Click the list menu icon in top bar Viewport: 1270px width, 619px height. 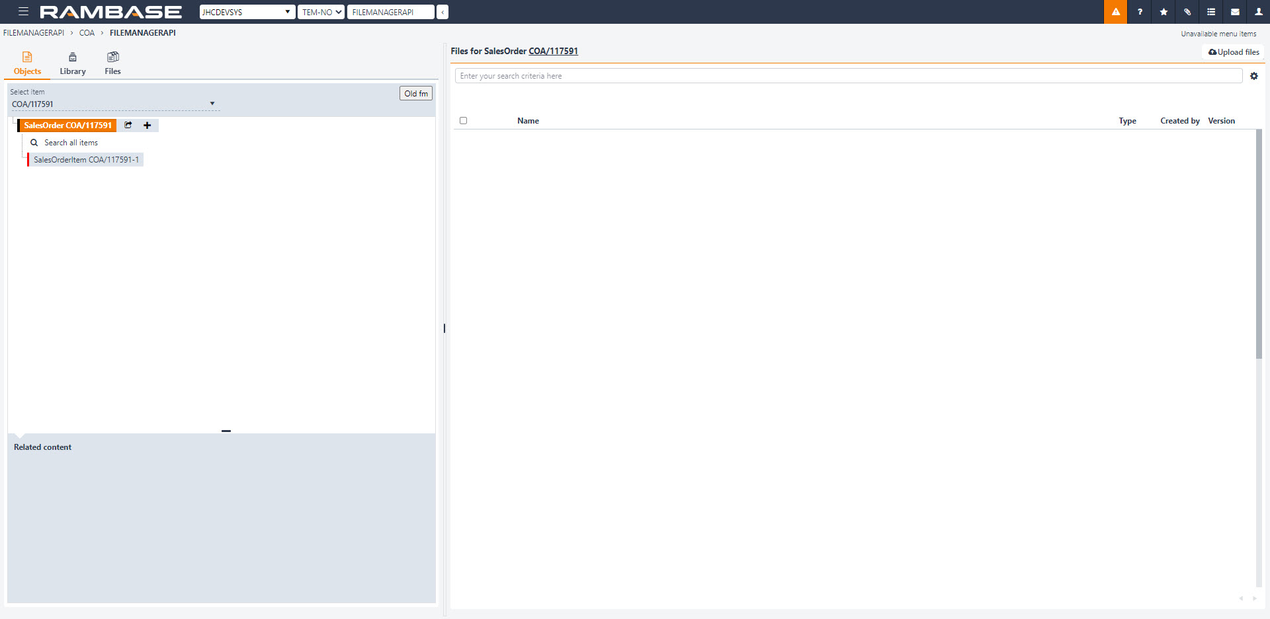click(x=1211, y=11)
